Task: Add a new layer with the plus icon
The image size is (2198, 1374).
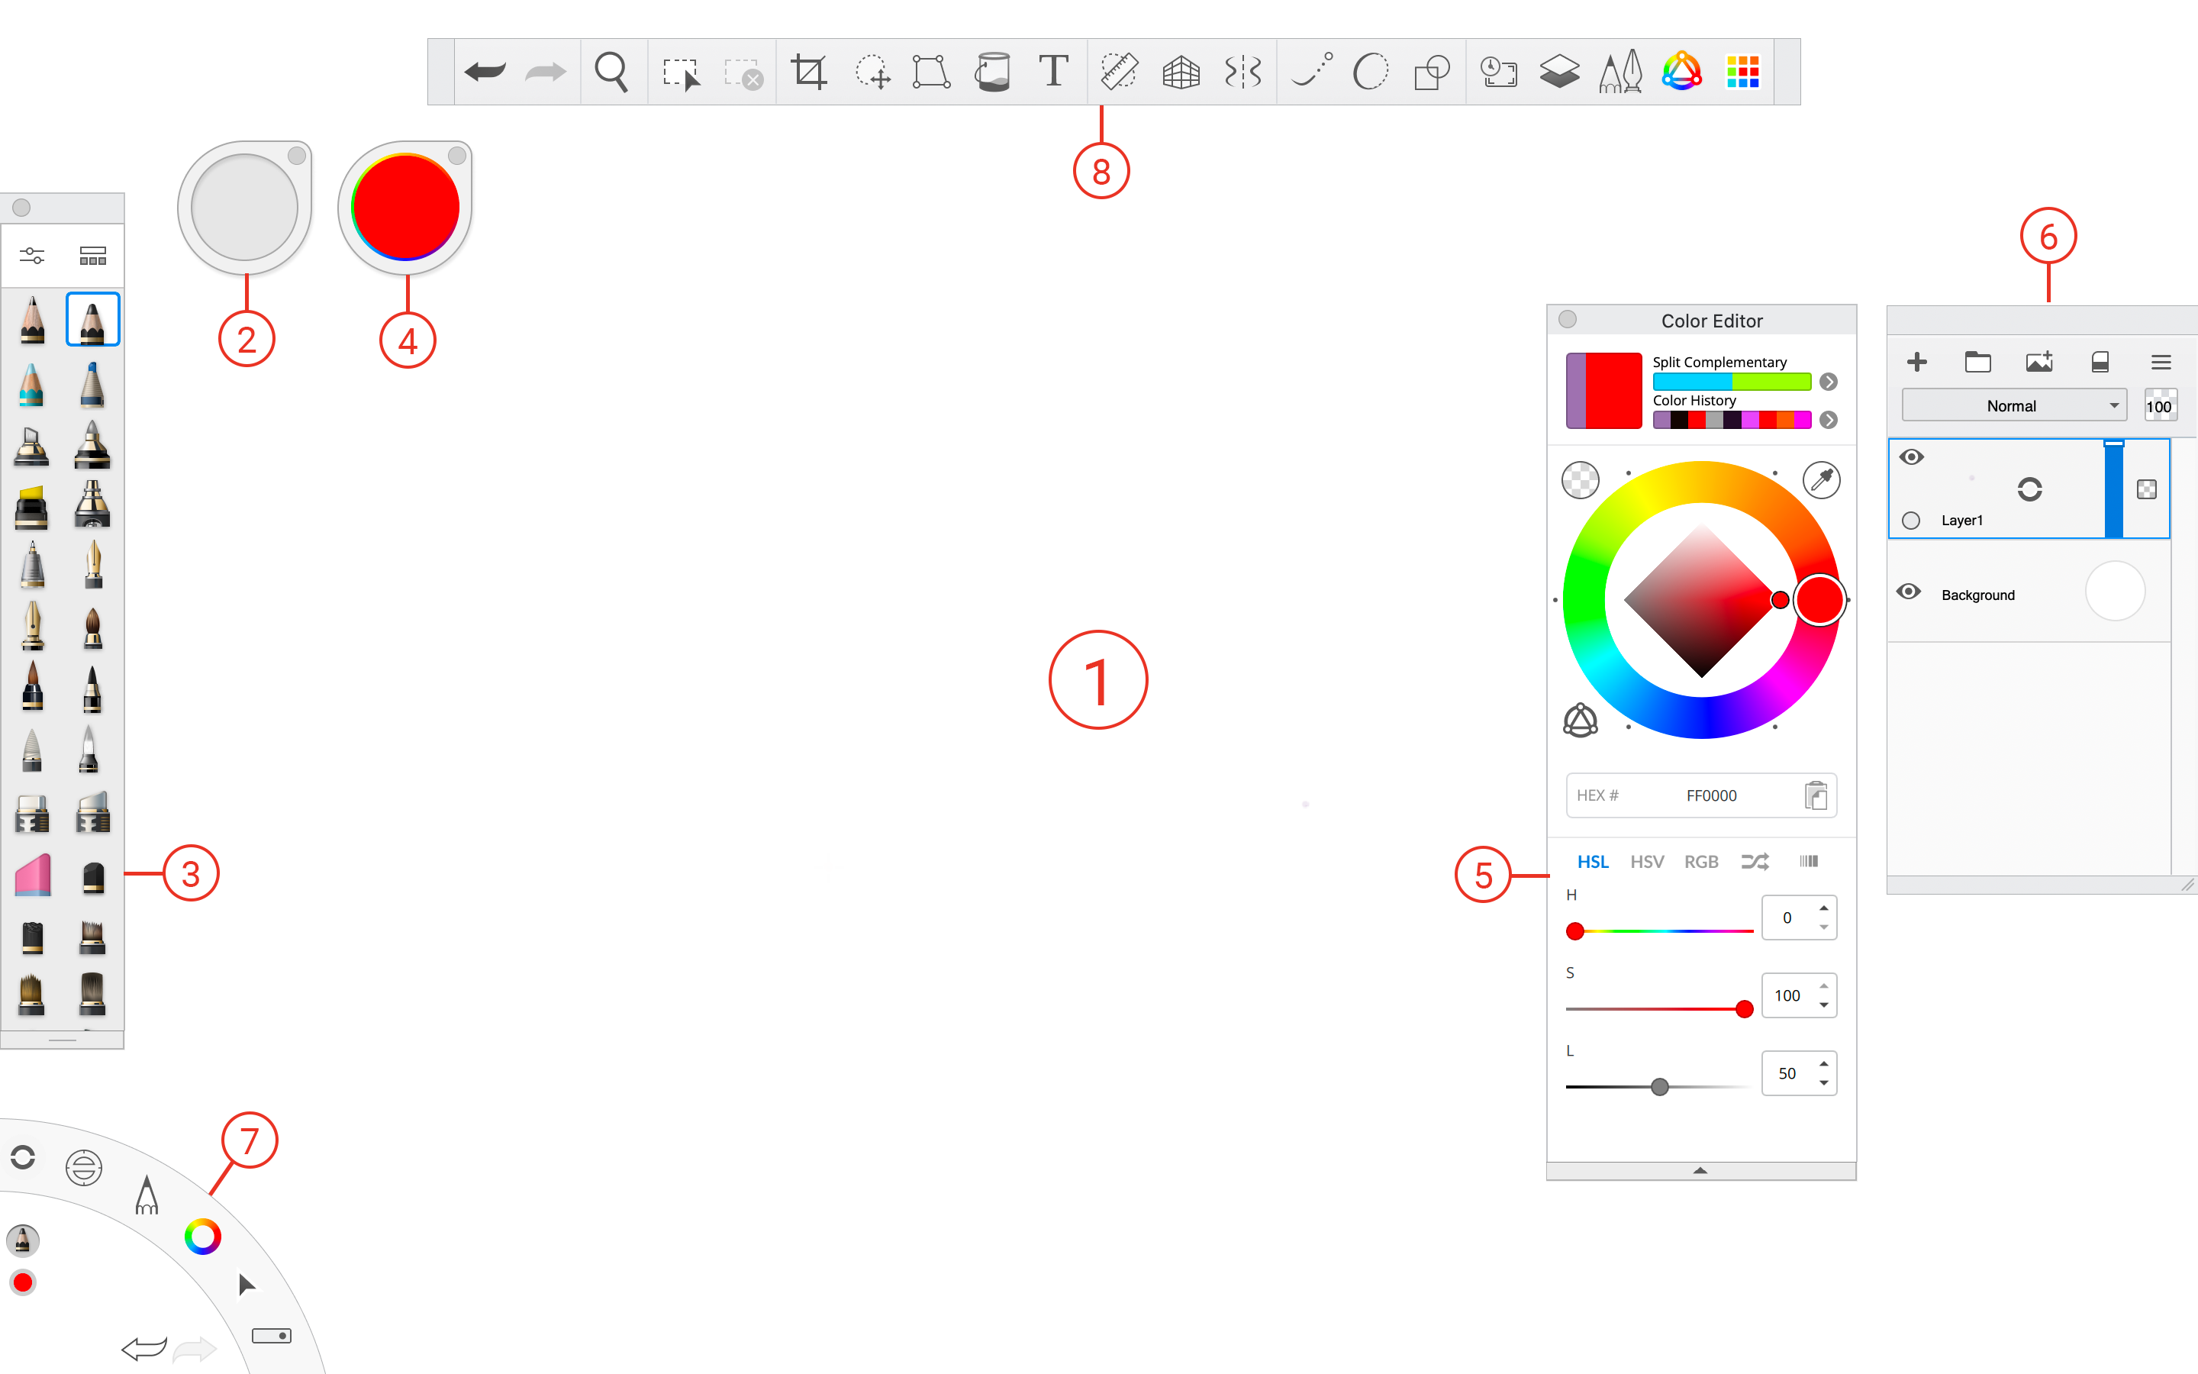Action: click(x=1918, y=362)
